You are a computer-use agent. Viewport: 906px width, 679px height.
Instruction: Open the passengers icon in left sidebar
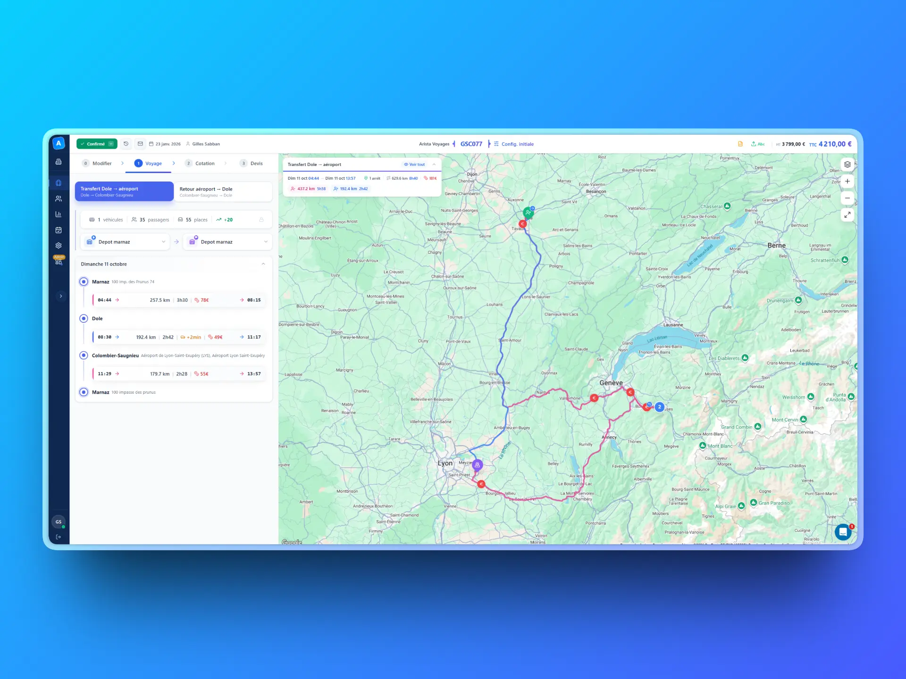click(59, 198)
